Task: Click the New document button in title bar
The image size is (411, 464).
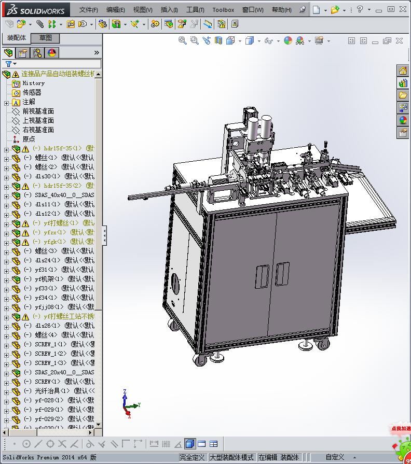Action: (316, 10)
